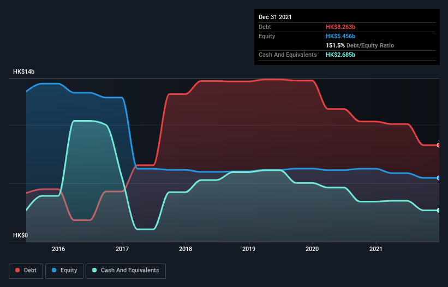The image size is (448, 287).
Task: Click the 2019 x-axis label
Action: click(x=249, y=249)
